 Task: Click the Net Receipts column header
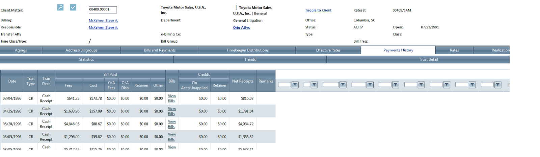click(x=243, y=81)
